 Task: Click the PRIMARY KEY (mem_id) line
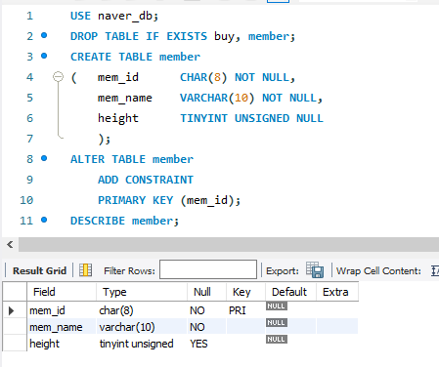coord(169,200)
